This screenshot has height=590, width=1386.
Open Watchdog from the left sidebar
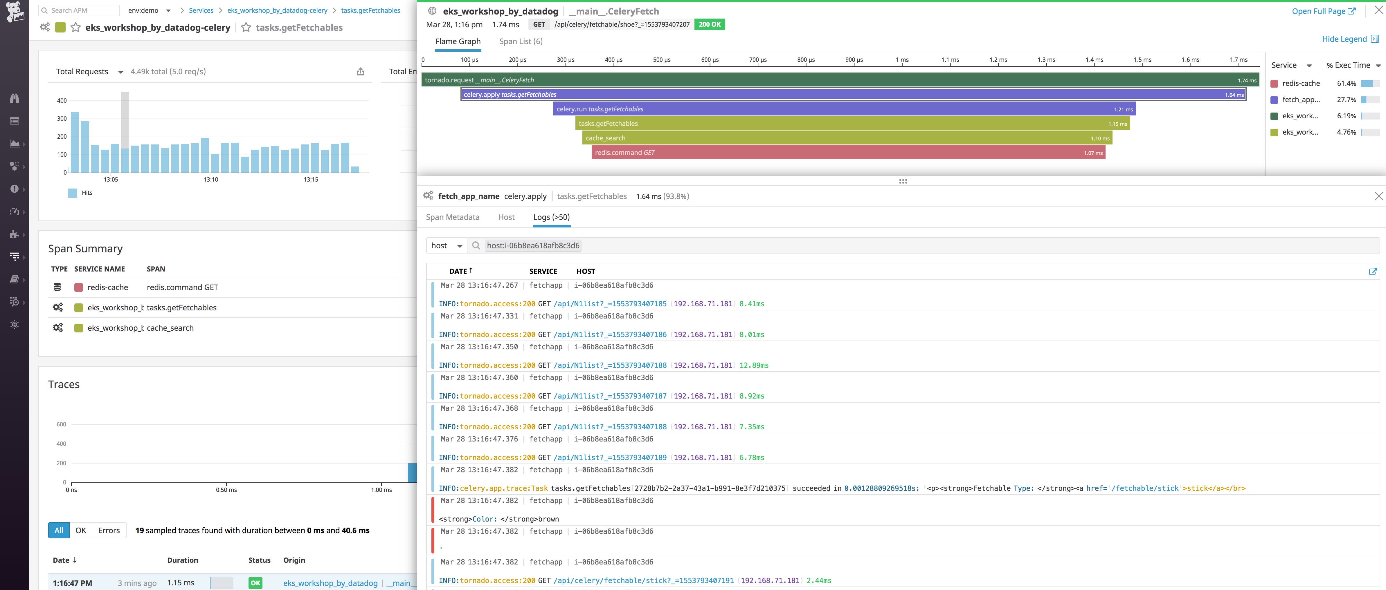(x=15, y=98)
